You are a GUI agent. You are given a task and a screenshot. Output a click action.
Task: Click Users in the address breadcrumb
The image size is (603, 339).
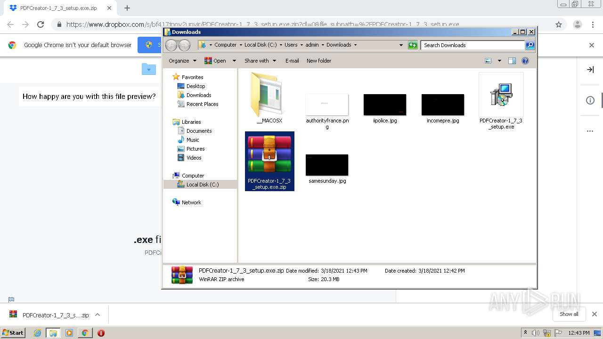(x=291, y=45)
